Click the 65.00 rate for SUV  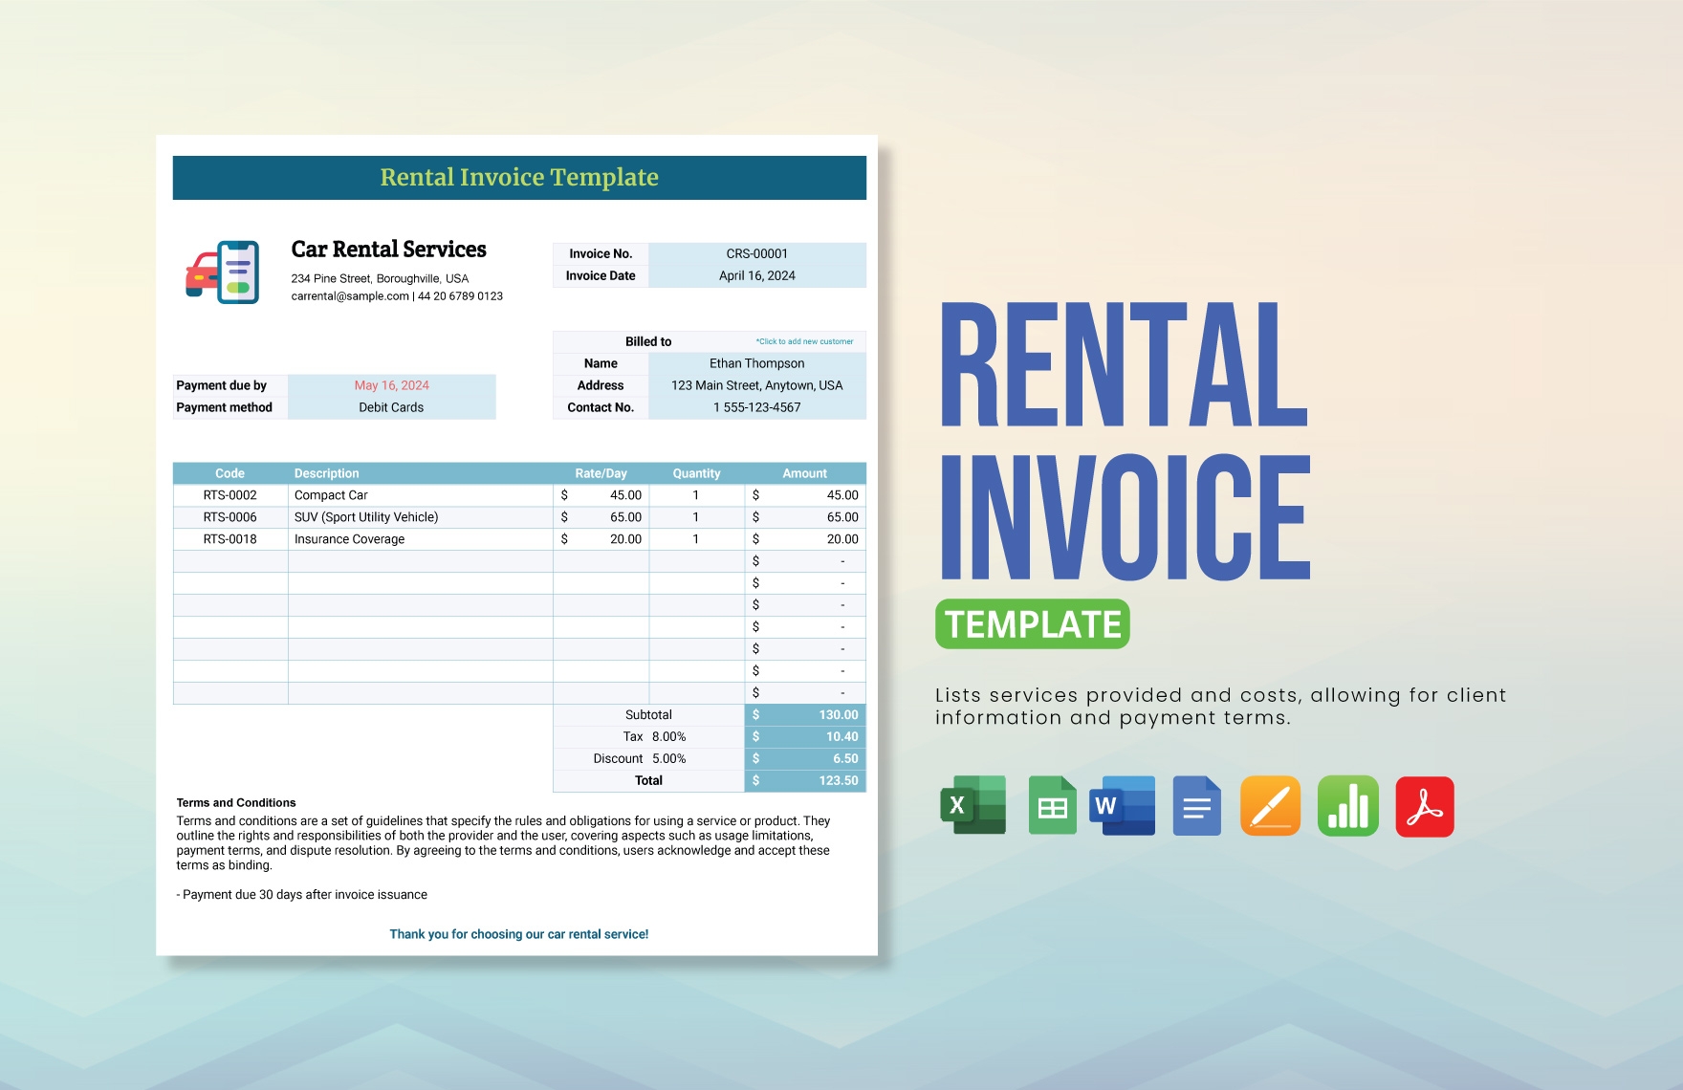point(601,517)
